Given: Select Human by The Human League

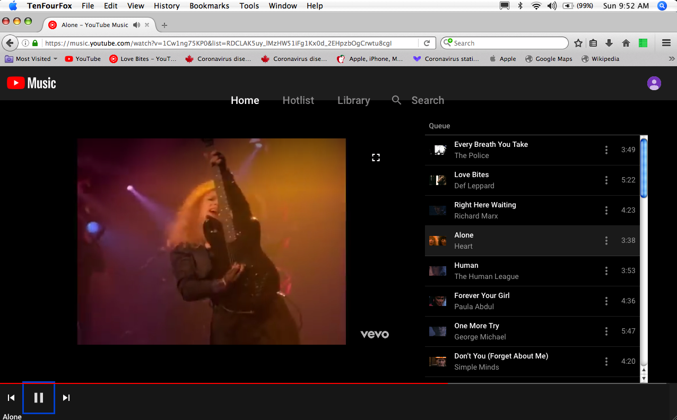Looking at the screenshot, I should (x=532, y=271).
